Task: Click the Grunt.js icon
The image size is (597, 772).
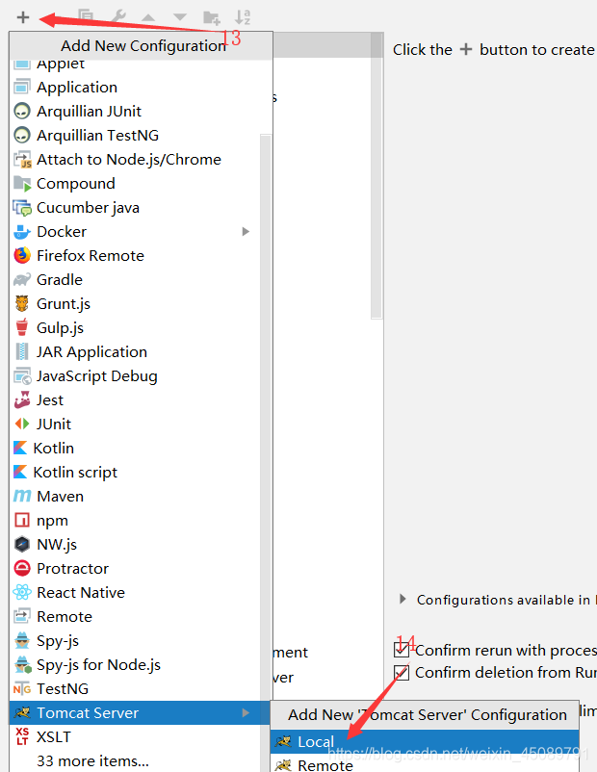Action: (22, 304)
